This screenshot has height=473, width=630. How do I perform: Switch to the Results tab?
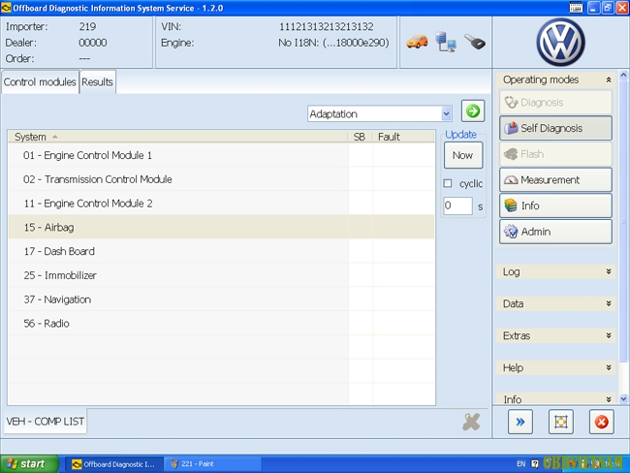pos(97,82)
